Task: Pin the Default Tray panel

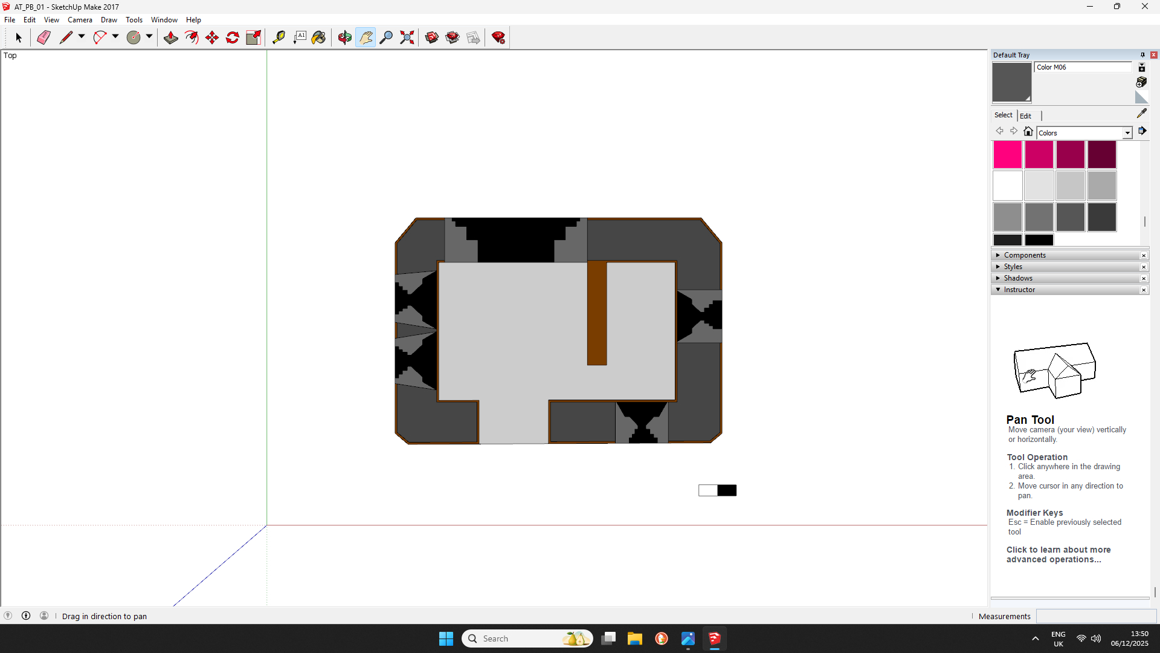Action: (x=1142, y=55)
